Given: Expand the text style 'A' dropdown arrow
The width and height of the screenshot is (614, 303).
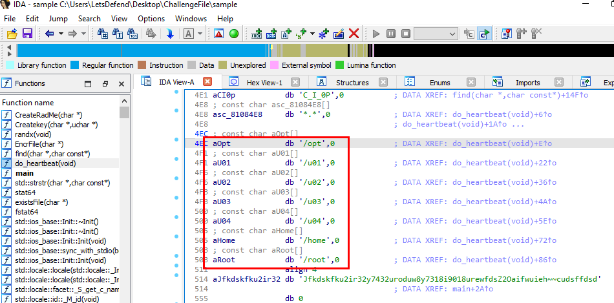Looking at the screenshot, I should 200,34.
